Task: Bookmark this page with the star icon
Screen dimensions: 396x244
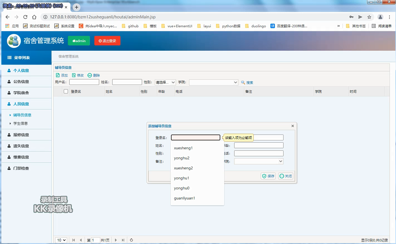Action: click(x=369, y=17)
